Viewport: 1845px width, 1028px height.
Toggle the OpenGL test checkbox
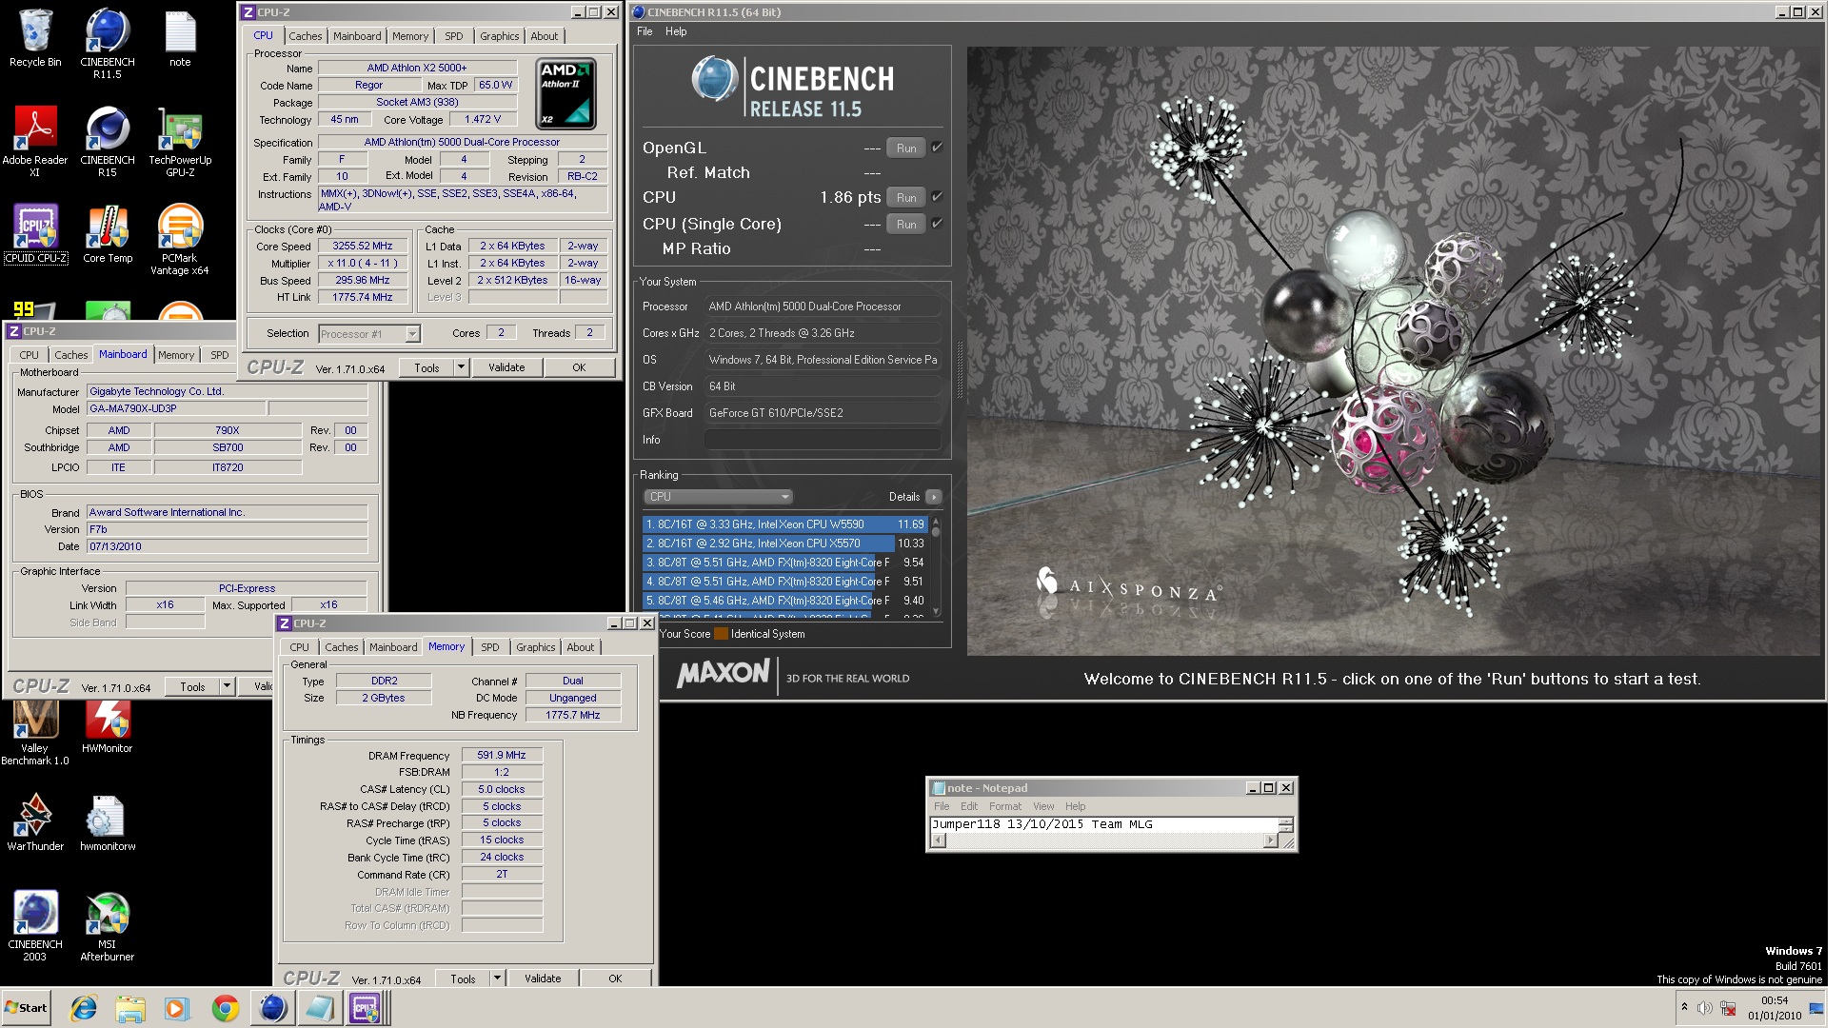pos(937,148)
